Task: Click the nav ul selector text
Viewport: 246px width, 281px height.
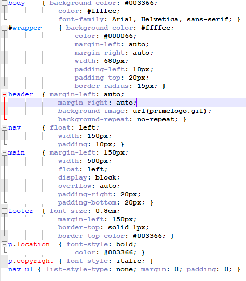Action: (x=21, y=269)
